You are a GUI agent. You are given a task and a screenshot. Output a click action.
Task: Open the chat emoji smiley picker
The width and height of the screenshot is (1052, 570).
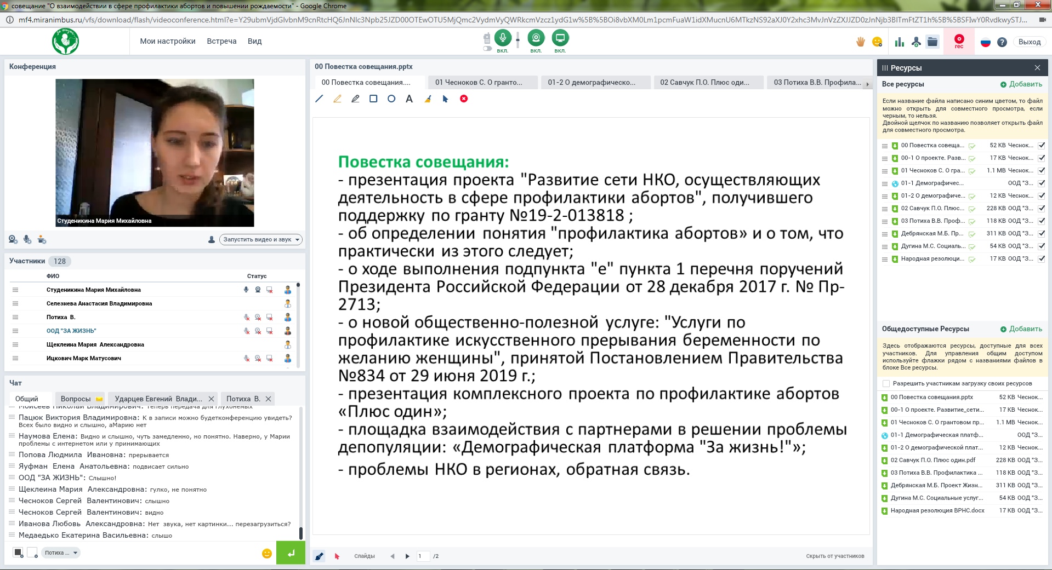(267, 553)
